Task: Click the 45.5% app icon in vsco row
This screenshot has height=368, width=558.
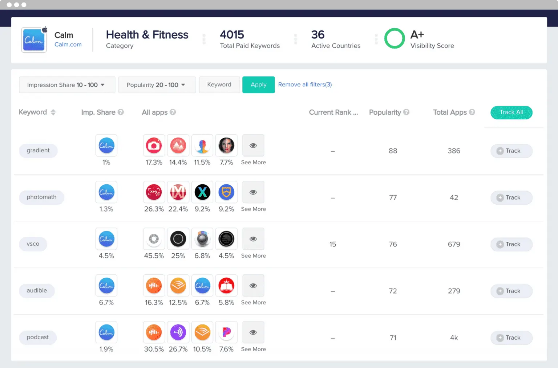Action: point(154,239)
